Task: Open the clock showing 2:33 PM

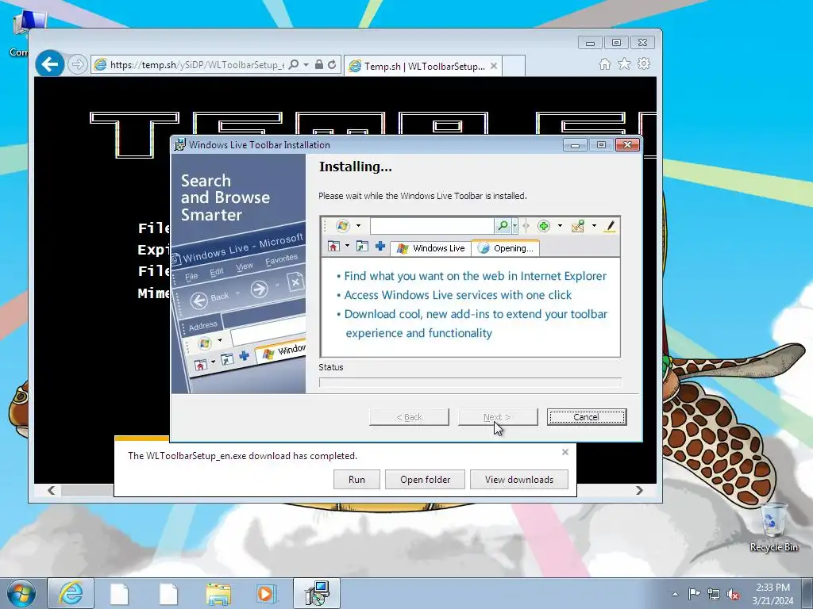Action: click(773, 594)
